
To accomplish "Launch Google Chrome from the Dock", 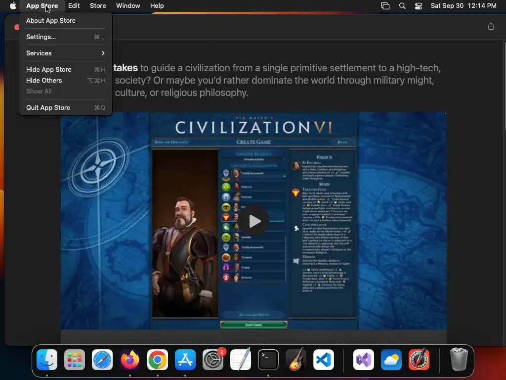I will [x=158, y=360].
